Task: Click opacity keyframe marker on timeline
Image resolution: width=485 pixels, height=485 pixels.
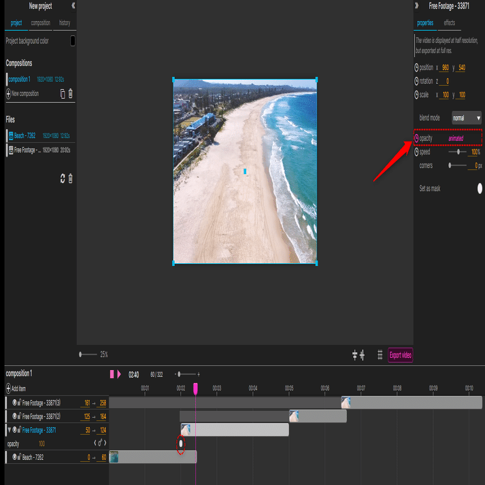Action: point(181,444)
